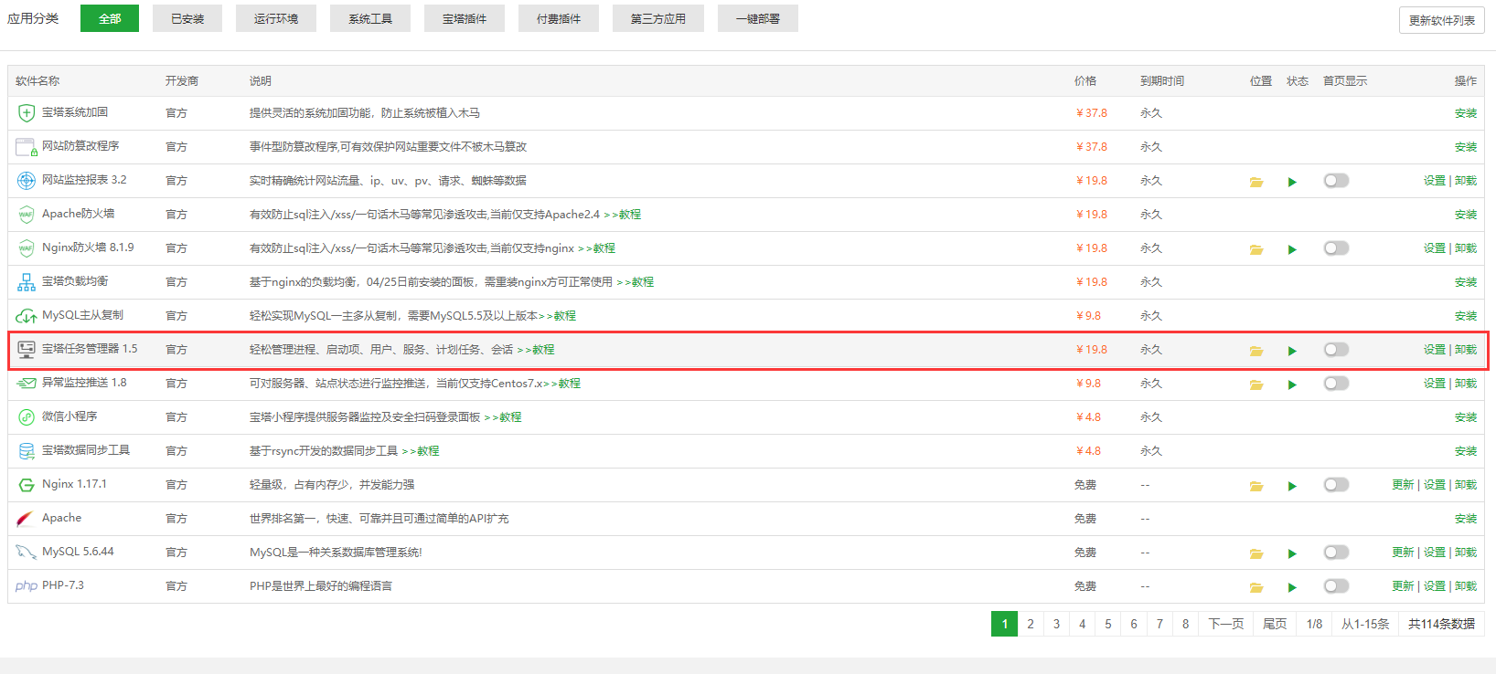Toggle homepage display for 宝塔任务管理器
The width and height of the screenshot is (1496, 674).
pyautogui.click(x=1336, y=350)
